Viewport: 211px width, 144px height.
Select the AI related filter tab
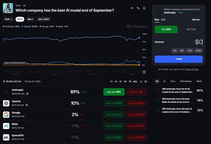164,81
